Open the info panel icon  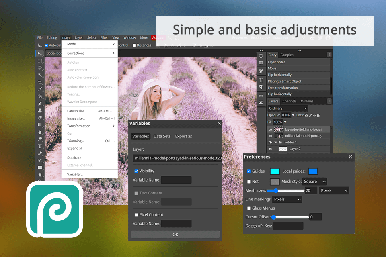pyautogui.click(x=261, y=56)
